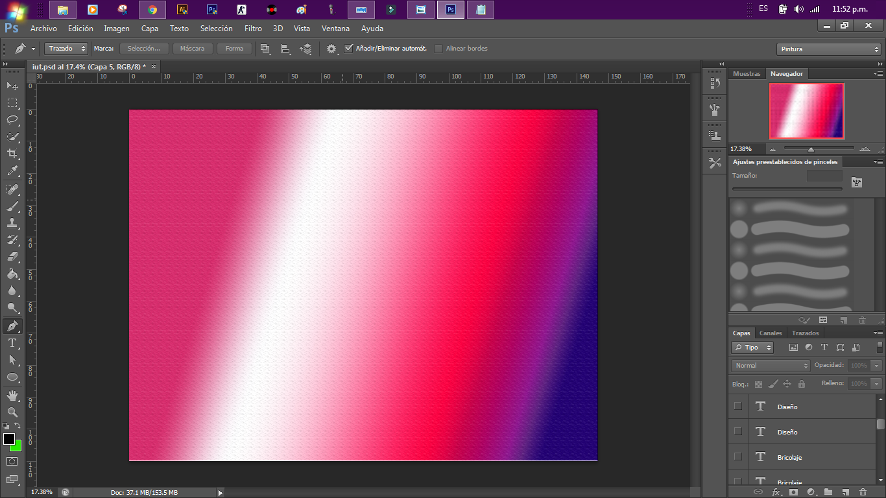Select the Move tool
Screen dimensions: 886x498
coord(12,86)
